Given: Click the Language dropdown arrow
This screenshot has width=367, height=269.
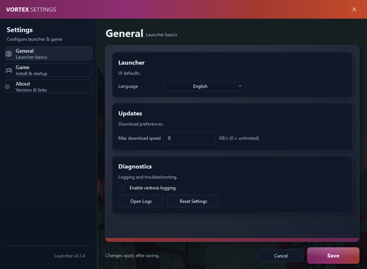Looking at the screenshot, I should [x=240, y=86].
